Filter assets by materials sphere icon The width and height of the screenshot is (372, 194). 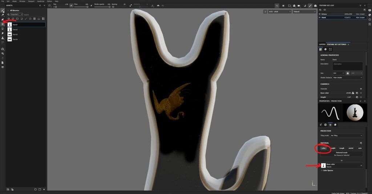click(9, 19)
